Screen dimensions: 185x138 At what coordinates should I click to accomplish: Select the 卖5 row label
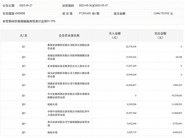pos(24,132)
